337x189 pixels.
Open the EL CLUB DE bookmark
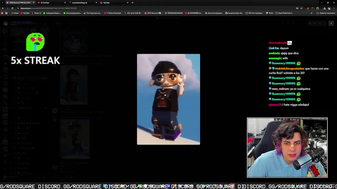[133, 13]
